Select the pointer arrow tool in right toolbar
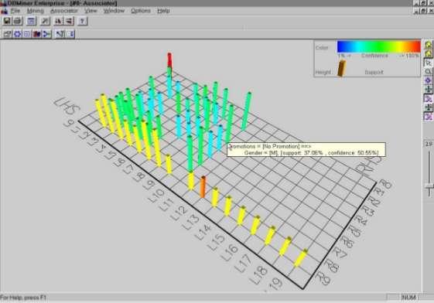Image resolution: width=434 pixels, height=303 pixels. 428,63
